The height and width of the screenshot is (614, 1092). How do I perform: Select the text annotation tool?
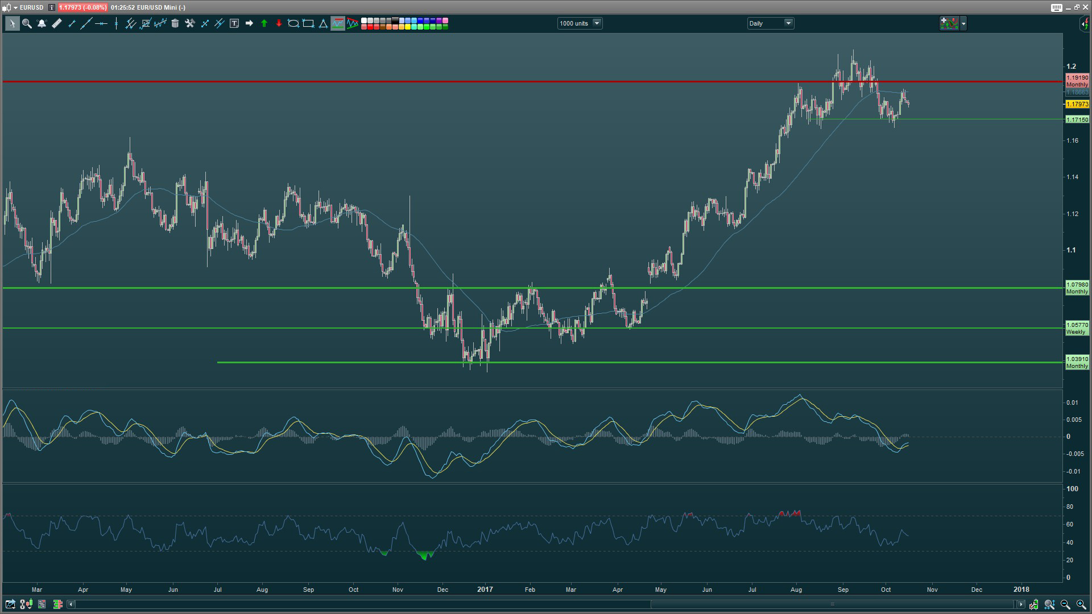tap(234, 23)
